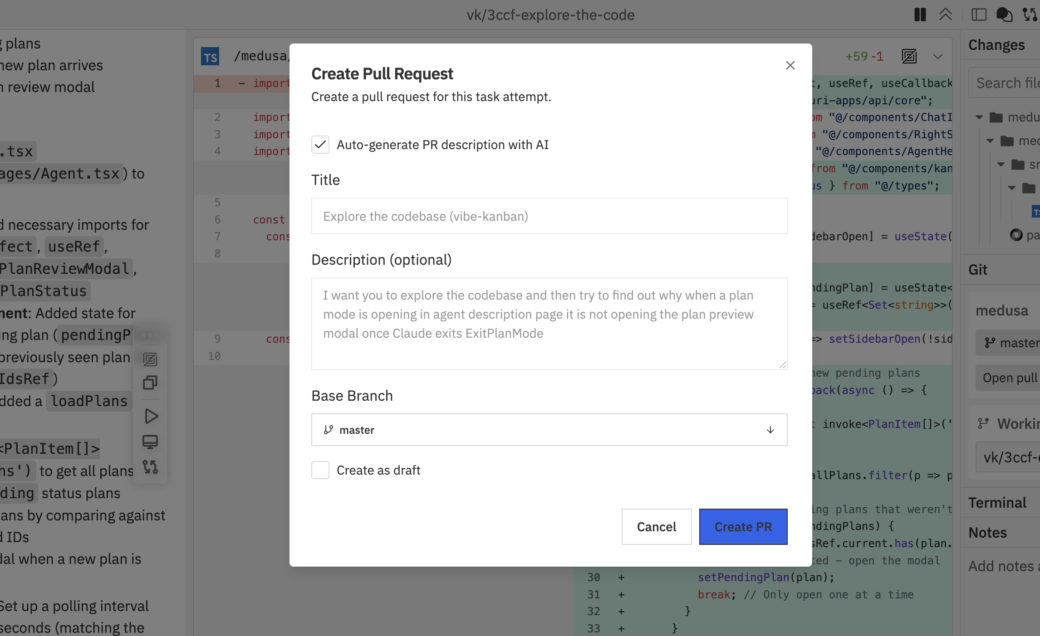
Task: Open the Terminal section
Action: click(998, 502)
